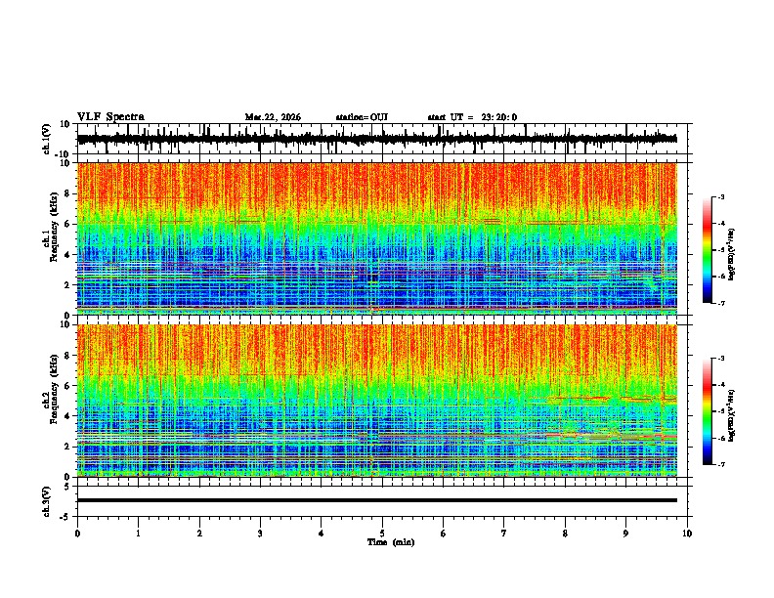This screenshot has height=598, width=774.
Task: Click the 'ch.1(V)' waveform axis label
Action: pyautogui.click(x=47, y=139)
